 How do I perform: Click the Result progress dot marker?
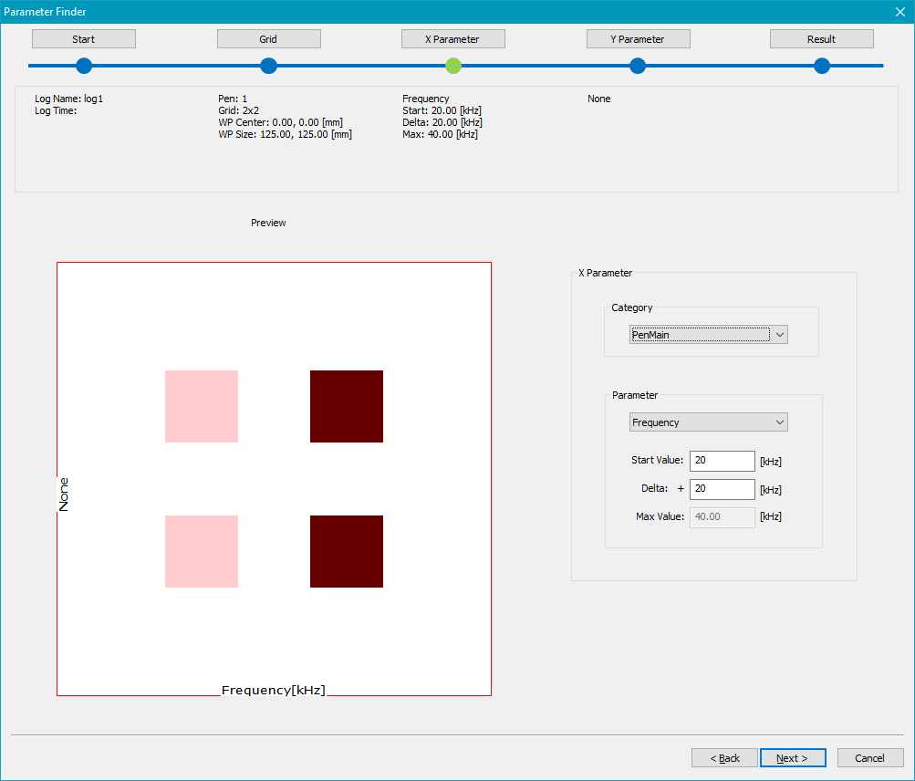(822, 66)
